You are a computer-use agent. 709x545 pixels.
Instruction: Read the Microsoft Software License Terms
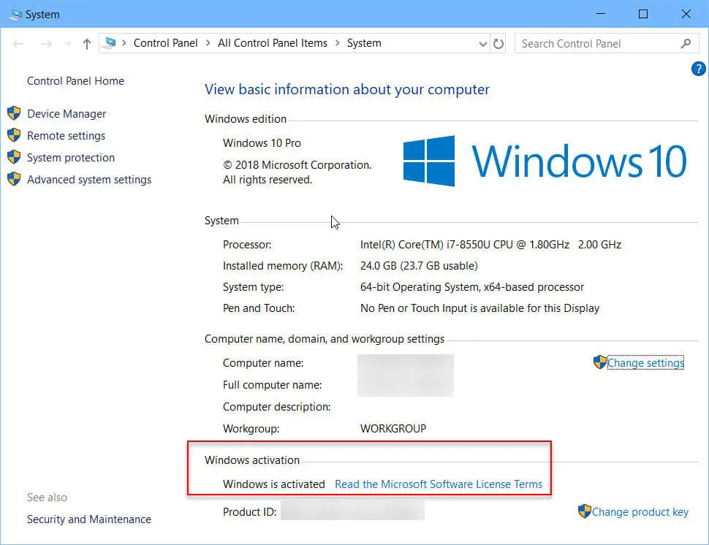439,484
